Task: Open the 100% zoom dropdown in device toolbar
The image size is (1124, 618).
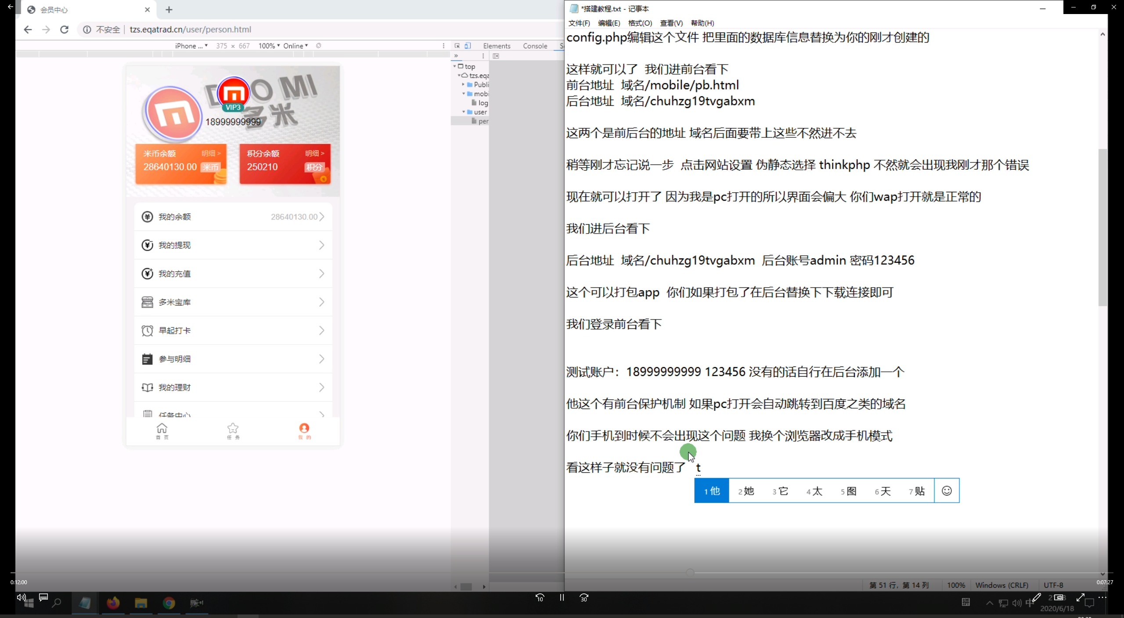Action: point(268,45)
